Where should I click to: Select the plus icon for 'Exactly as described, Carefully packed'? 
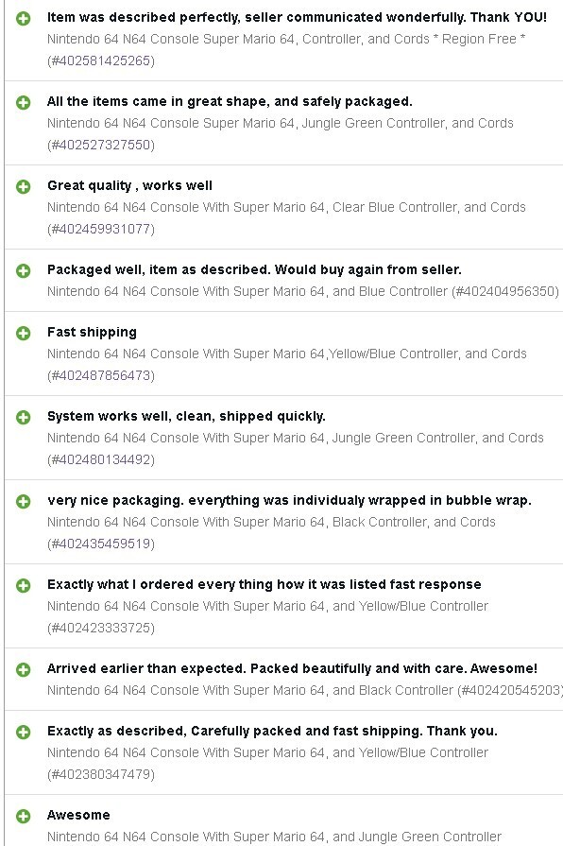coord(24,733)
